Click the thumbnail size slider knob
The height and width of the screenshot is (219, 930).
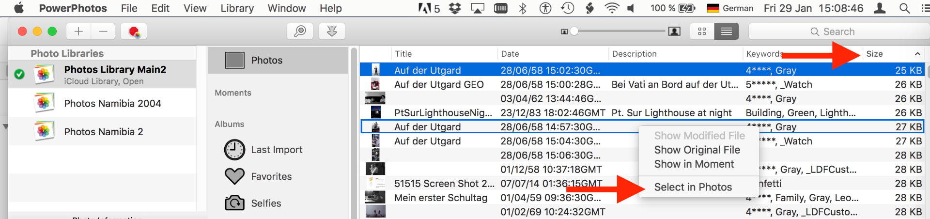pyautogui.click(x=574, y=31)
